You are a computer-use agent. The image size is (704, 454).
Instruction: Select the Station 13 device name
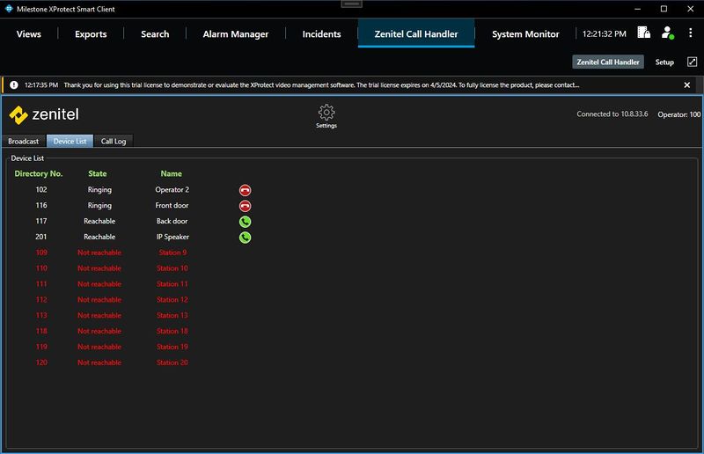point(172,315)
